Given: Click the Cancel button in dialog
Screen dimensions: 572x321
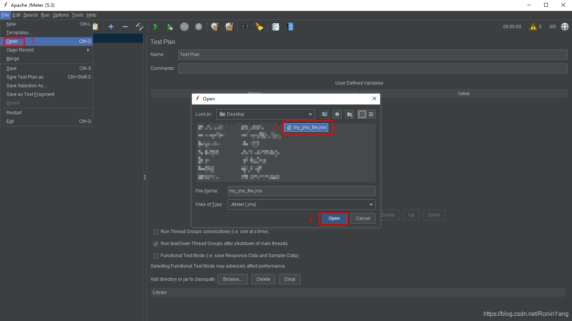Looking at the screenshot, I should tap(363, 218).
